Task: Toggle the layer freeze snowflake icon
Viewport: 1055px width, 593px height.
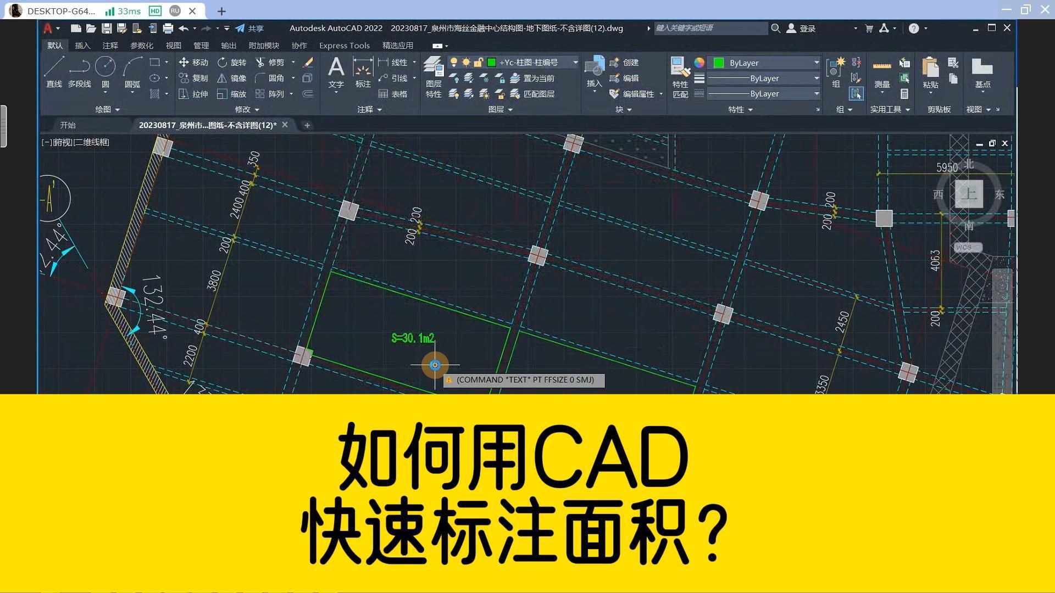Action: (x=465, y=63)
